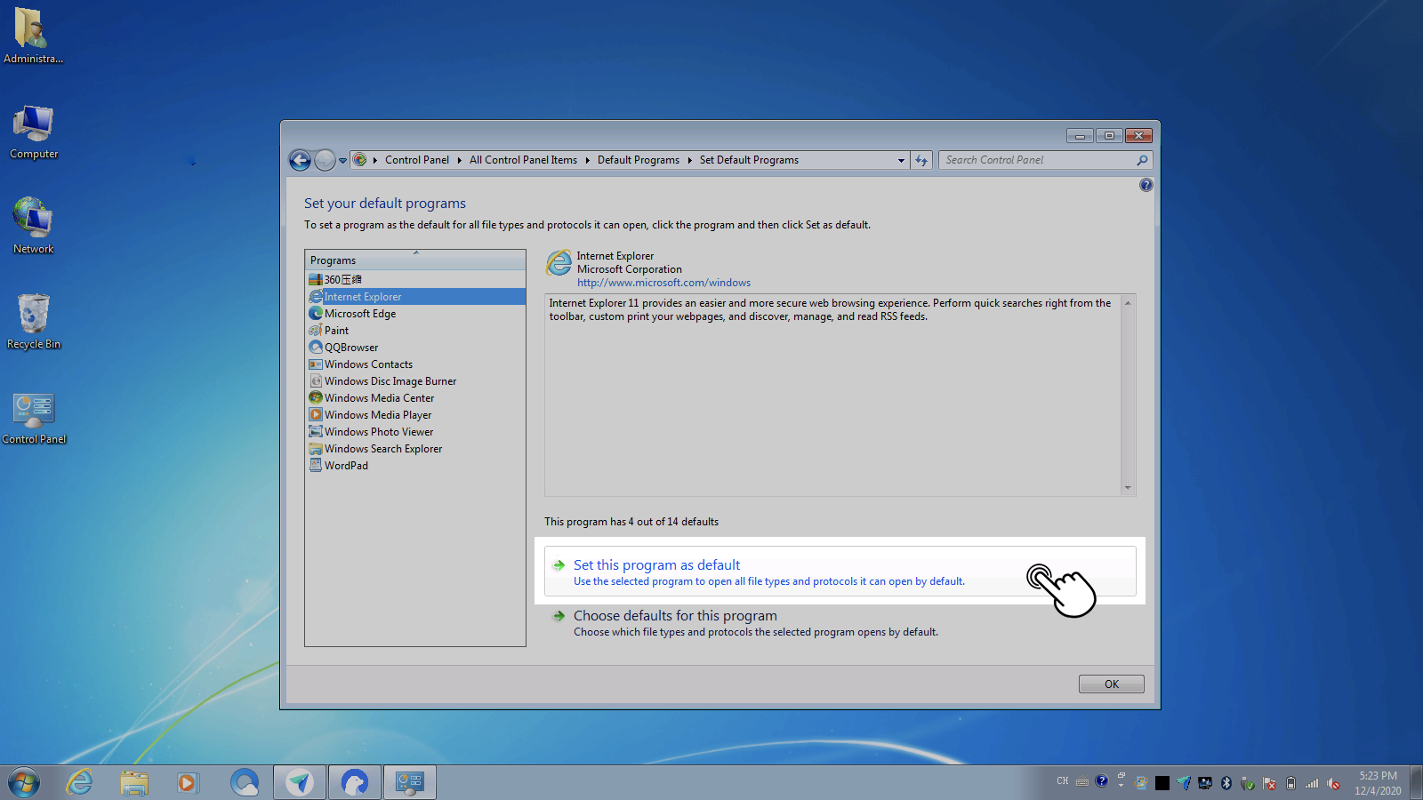Click Control Panel in the breadcrumb path

point(417,160)
